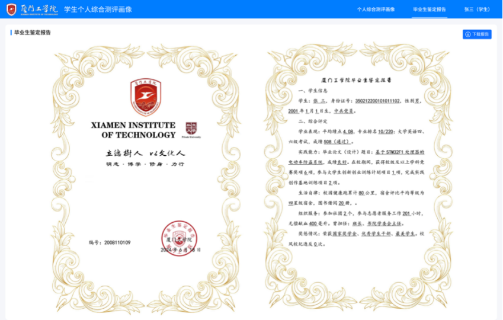This screenshot has height=320, width=503.
Task: Click the 明志·博学·修身·力行 line
Action: (145, 164)
